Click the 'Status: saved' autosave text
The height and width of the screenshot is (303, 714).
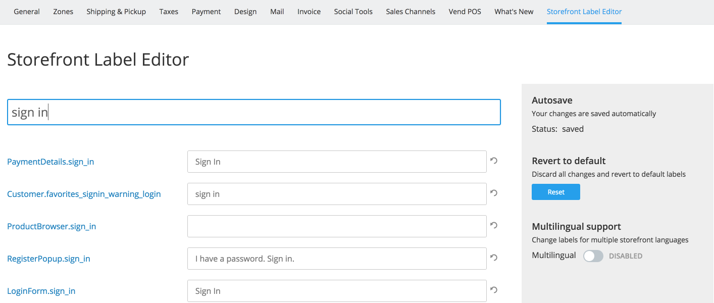pos(558,129)
